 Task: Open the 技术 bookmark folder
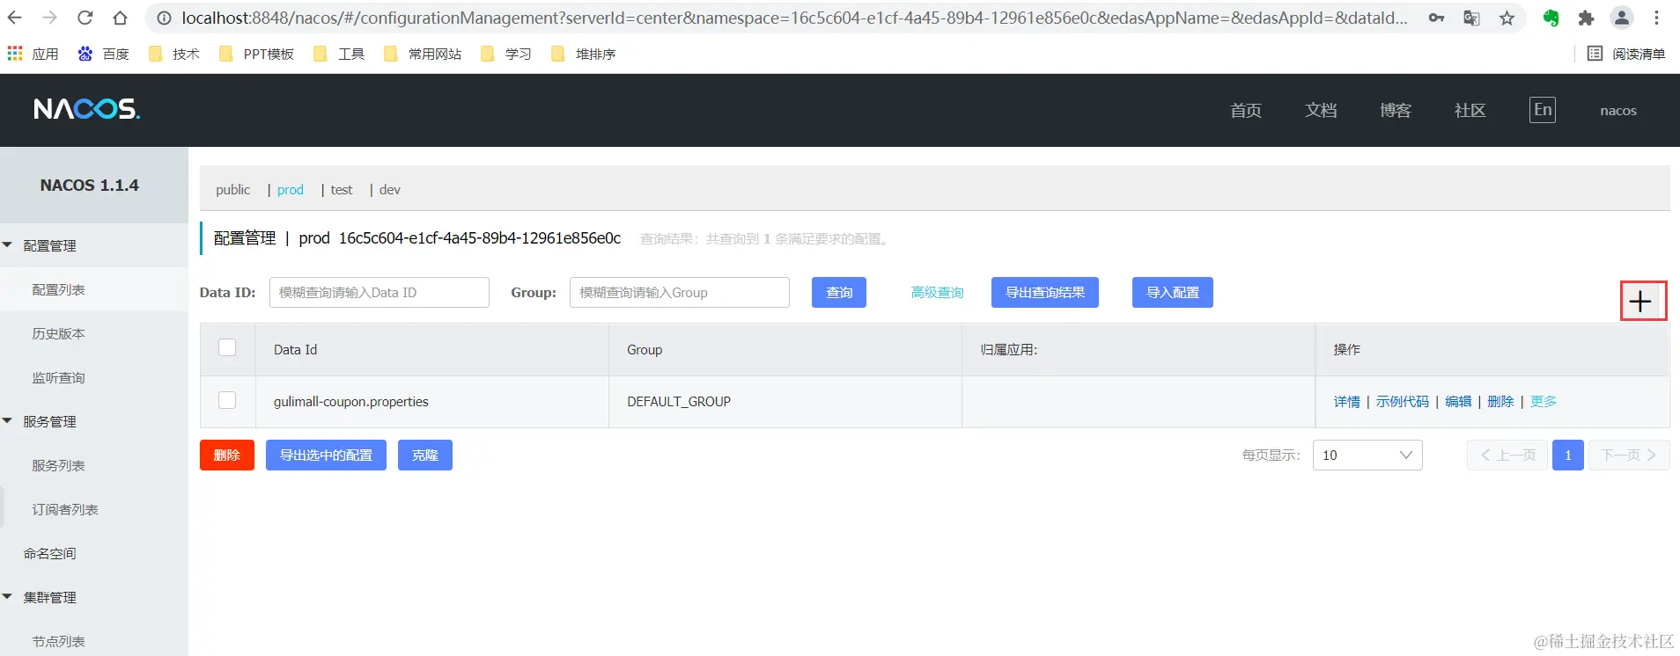174,54
